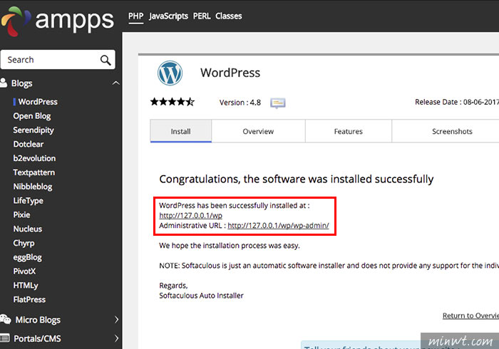Switch to the Install tab
Screen dimensions: 499x349
181,131
